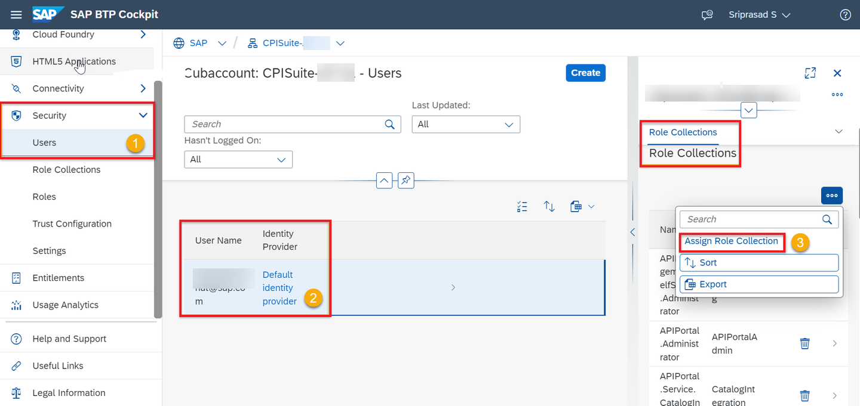Select the Role Collections tab

click(683, 132)
